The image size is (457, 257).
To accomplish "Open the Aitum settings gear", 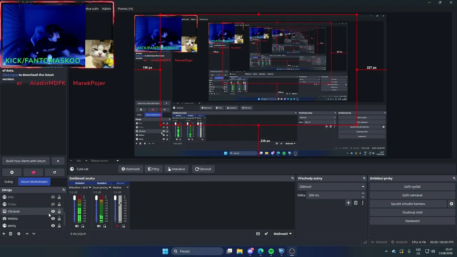I will point(12,172).
